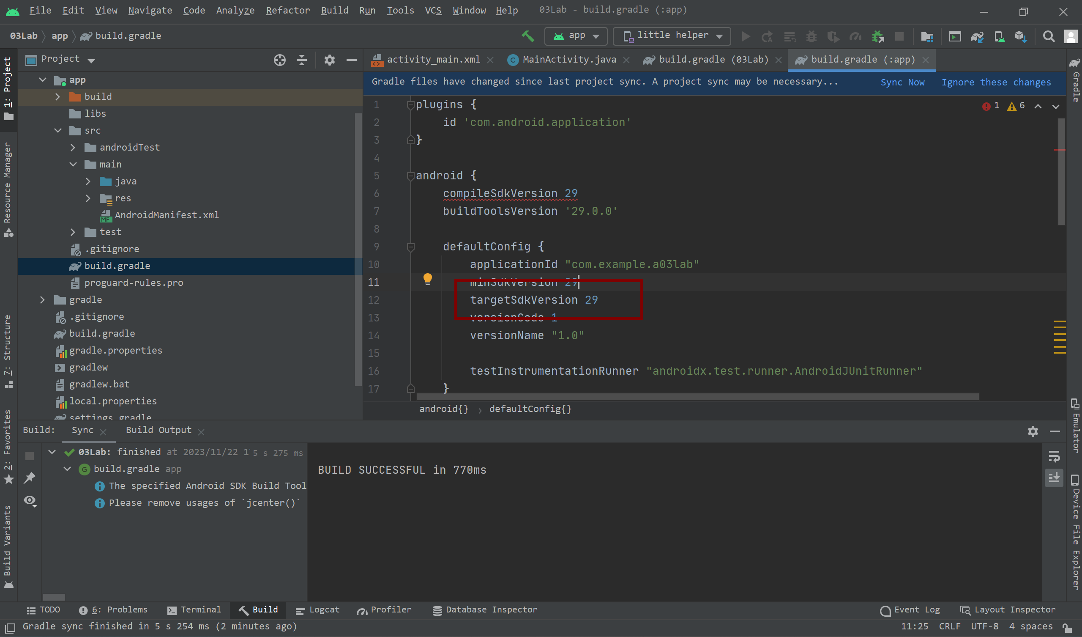Click the locate target icon in Project panel
The image size is (1082, 637).
pyautogui.click(x=279, y=60)
